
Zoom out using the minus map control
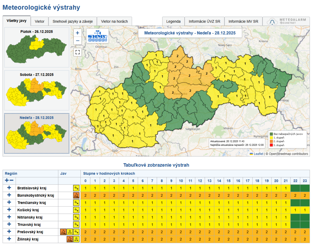click(x=77, y=40)
